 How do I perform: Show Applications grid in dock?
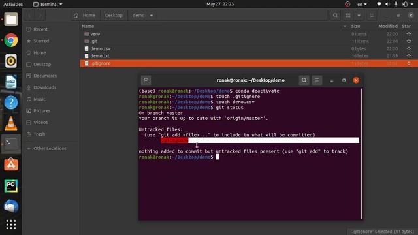click(11, 225)
